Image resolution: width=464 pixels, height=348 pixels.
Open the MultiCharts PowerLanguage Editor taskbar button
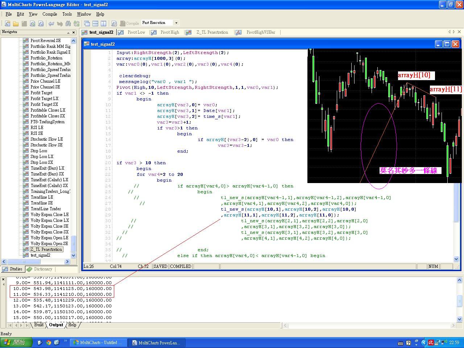coord(156,343)
